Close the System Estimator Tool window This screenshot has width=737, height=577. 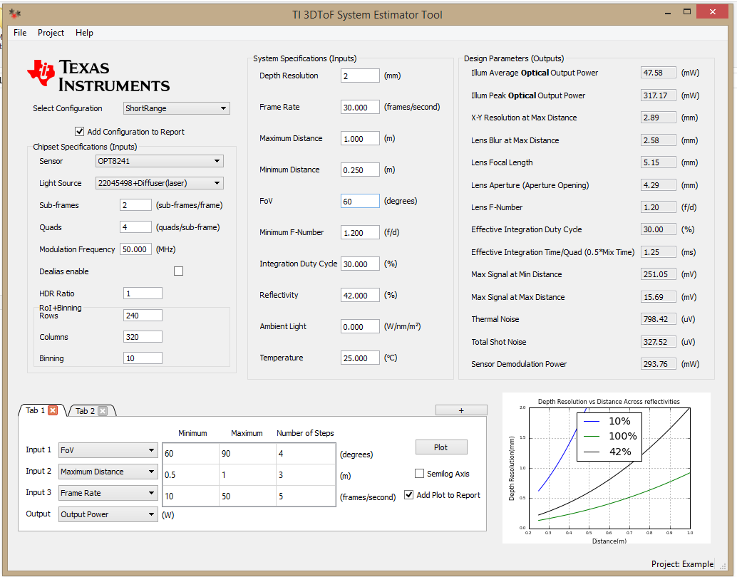coord(713,12)
